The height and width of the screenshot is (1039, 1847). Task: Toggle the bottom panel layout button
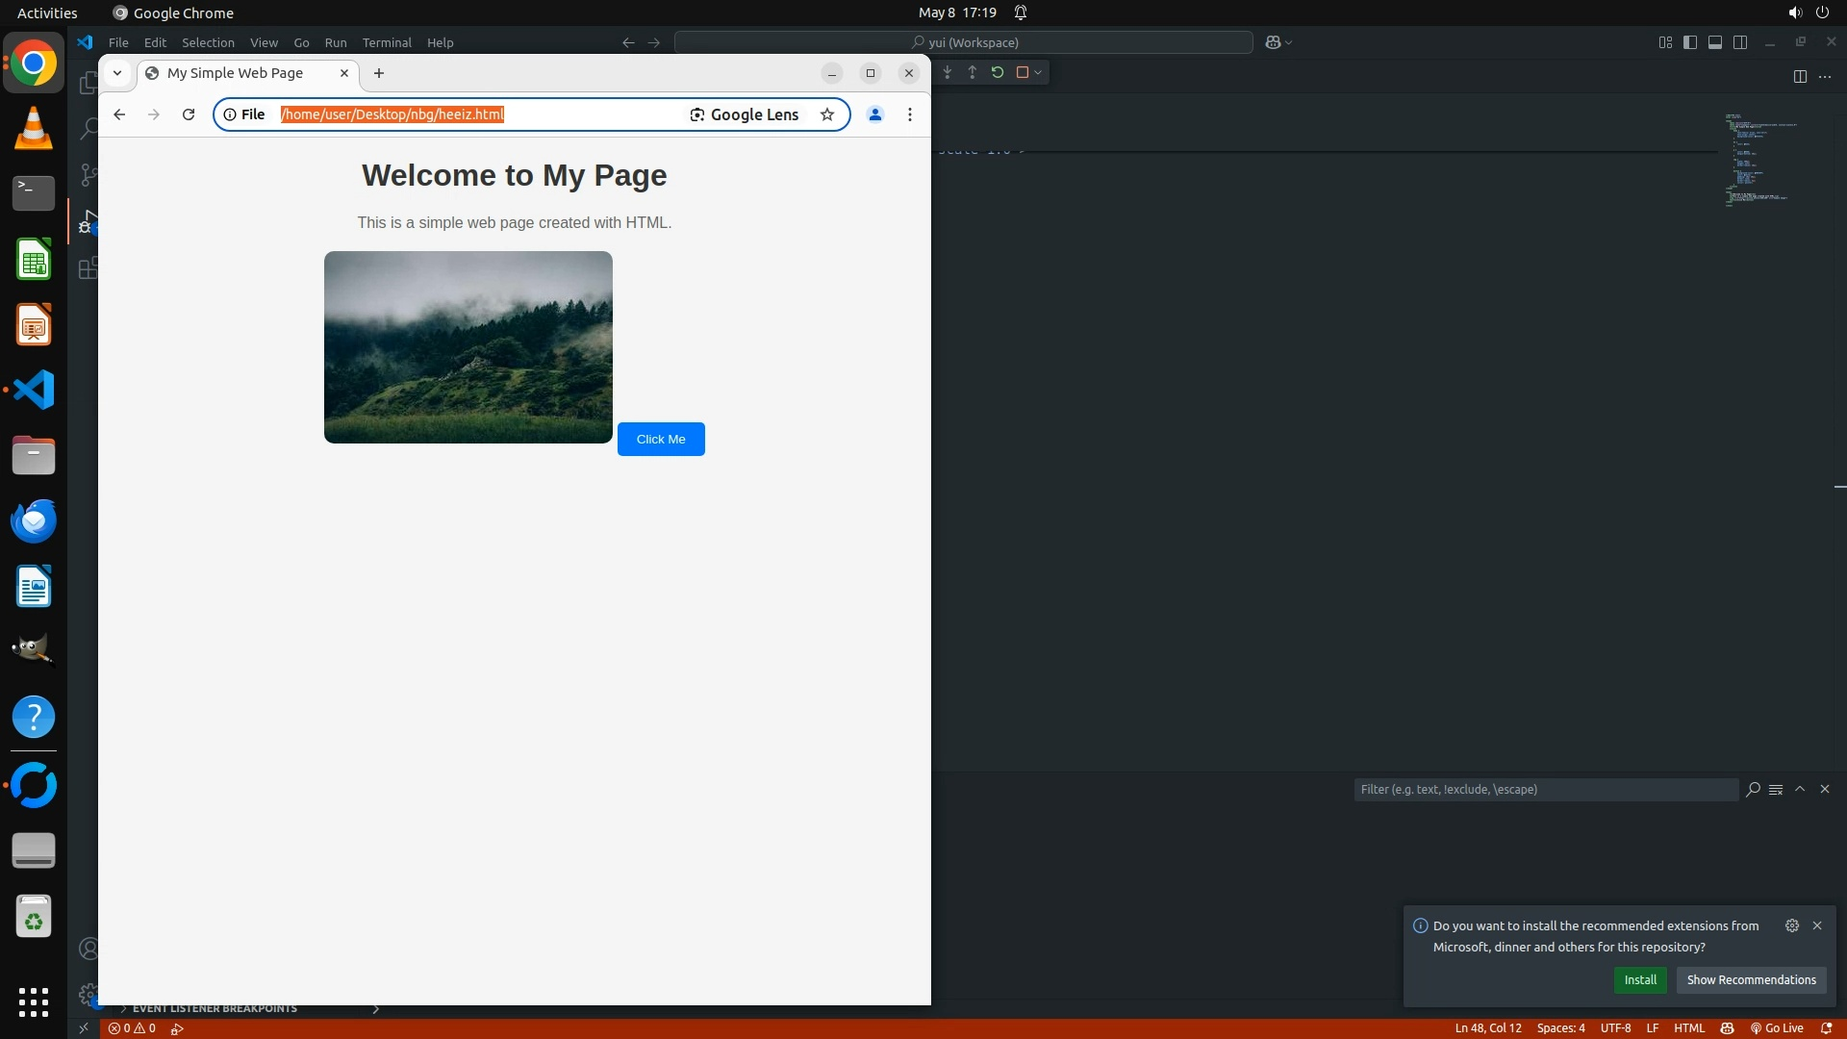[x=1715, y=42]
